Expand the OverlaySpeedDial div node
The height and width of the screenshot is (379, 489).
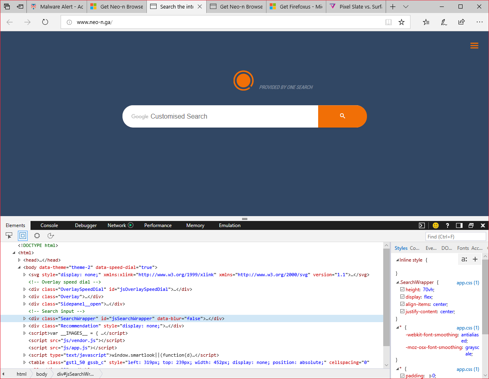coord(24,289)
